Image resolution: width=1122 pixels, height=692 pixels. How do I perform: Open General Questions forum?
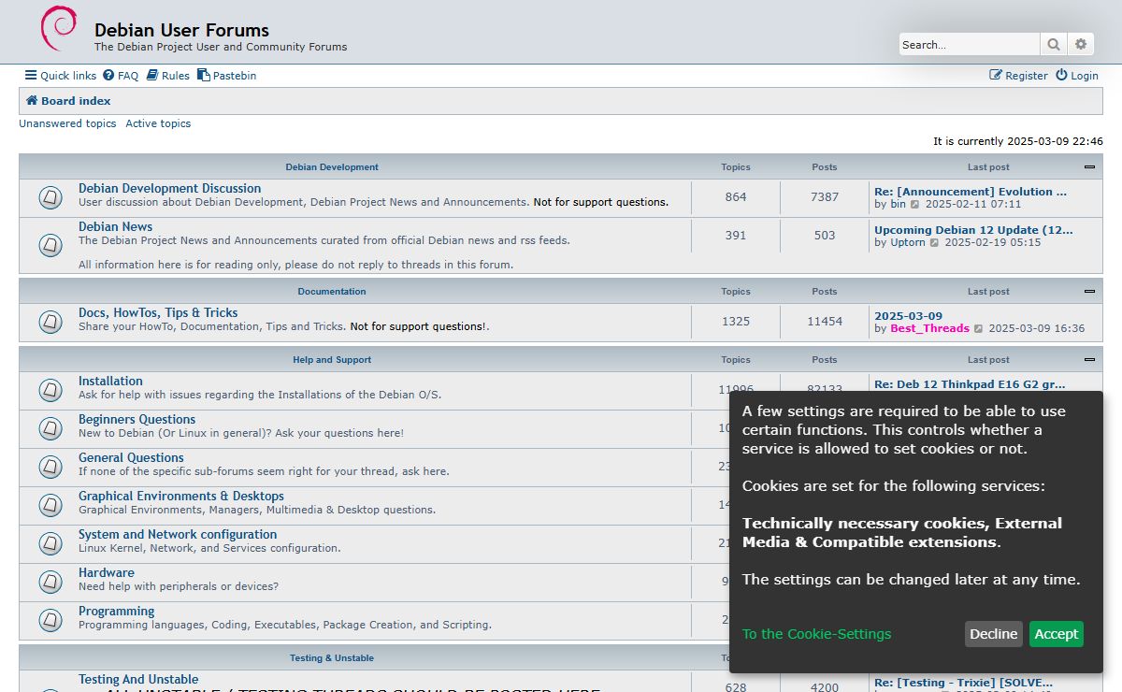(131, 458)
